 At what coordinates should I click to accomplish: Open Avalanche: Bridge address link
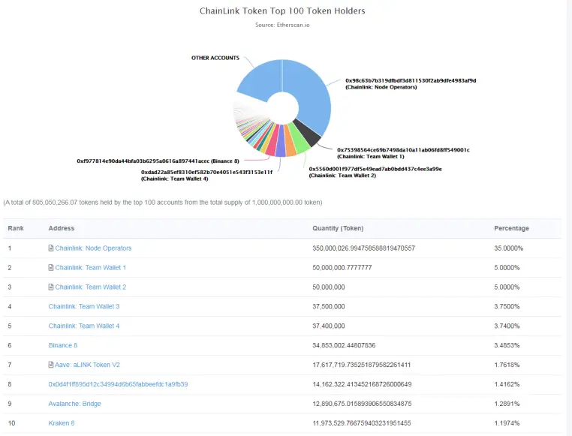[75, 404]
